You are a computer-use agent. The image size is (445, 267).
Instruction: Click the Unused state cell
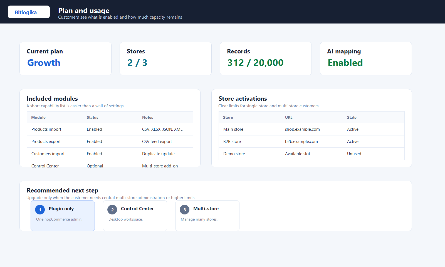pos(354,154)
